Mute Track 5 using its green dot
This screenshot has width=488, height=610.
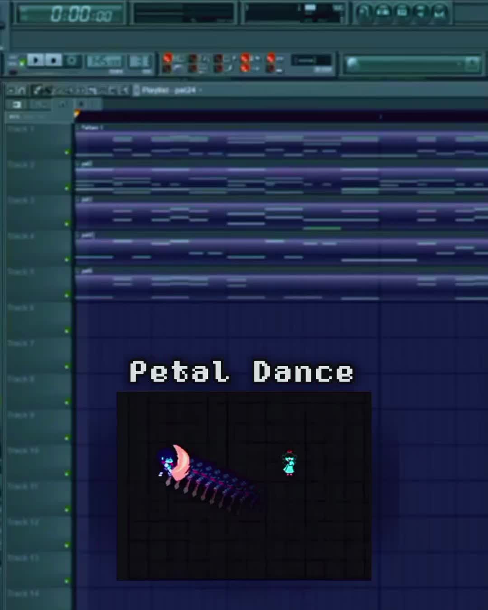coord(67,295)
